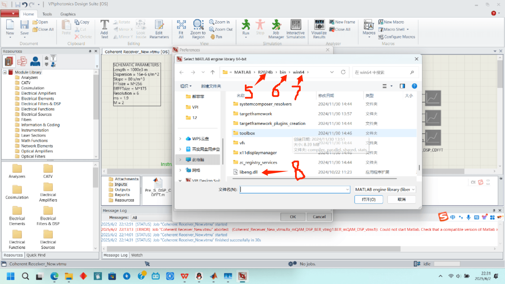Switch to the Tools ribbon tab
The height and width of the screenshot is (284, 505).
coord(47,14)
